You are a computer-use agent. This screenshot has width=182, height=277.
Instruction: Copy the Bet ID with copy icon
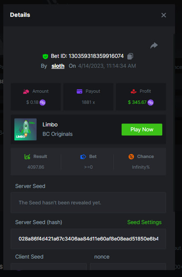130,56
